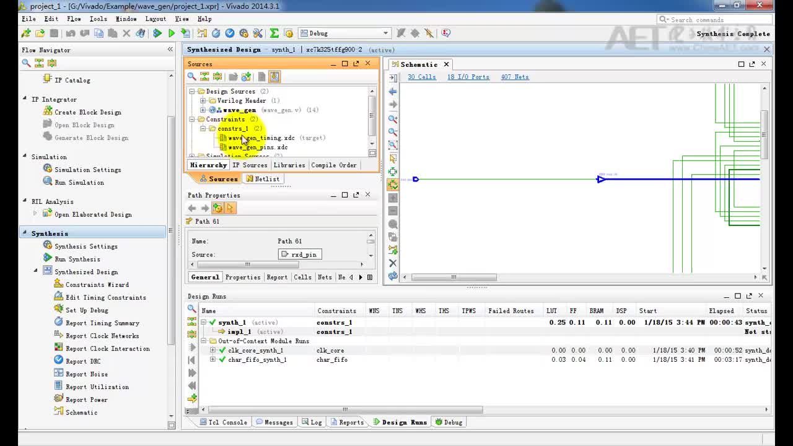This screenshot has width=793, height=446.
Task: Collapse all in the Flow Navigator
Action: [x=39, y=63]
